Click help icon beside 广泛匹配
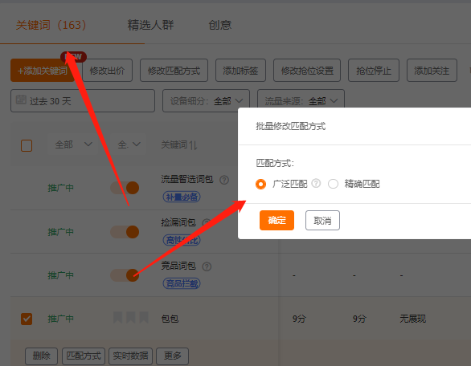Viewport: 471px width, 366px height. point(316,183)
